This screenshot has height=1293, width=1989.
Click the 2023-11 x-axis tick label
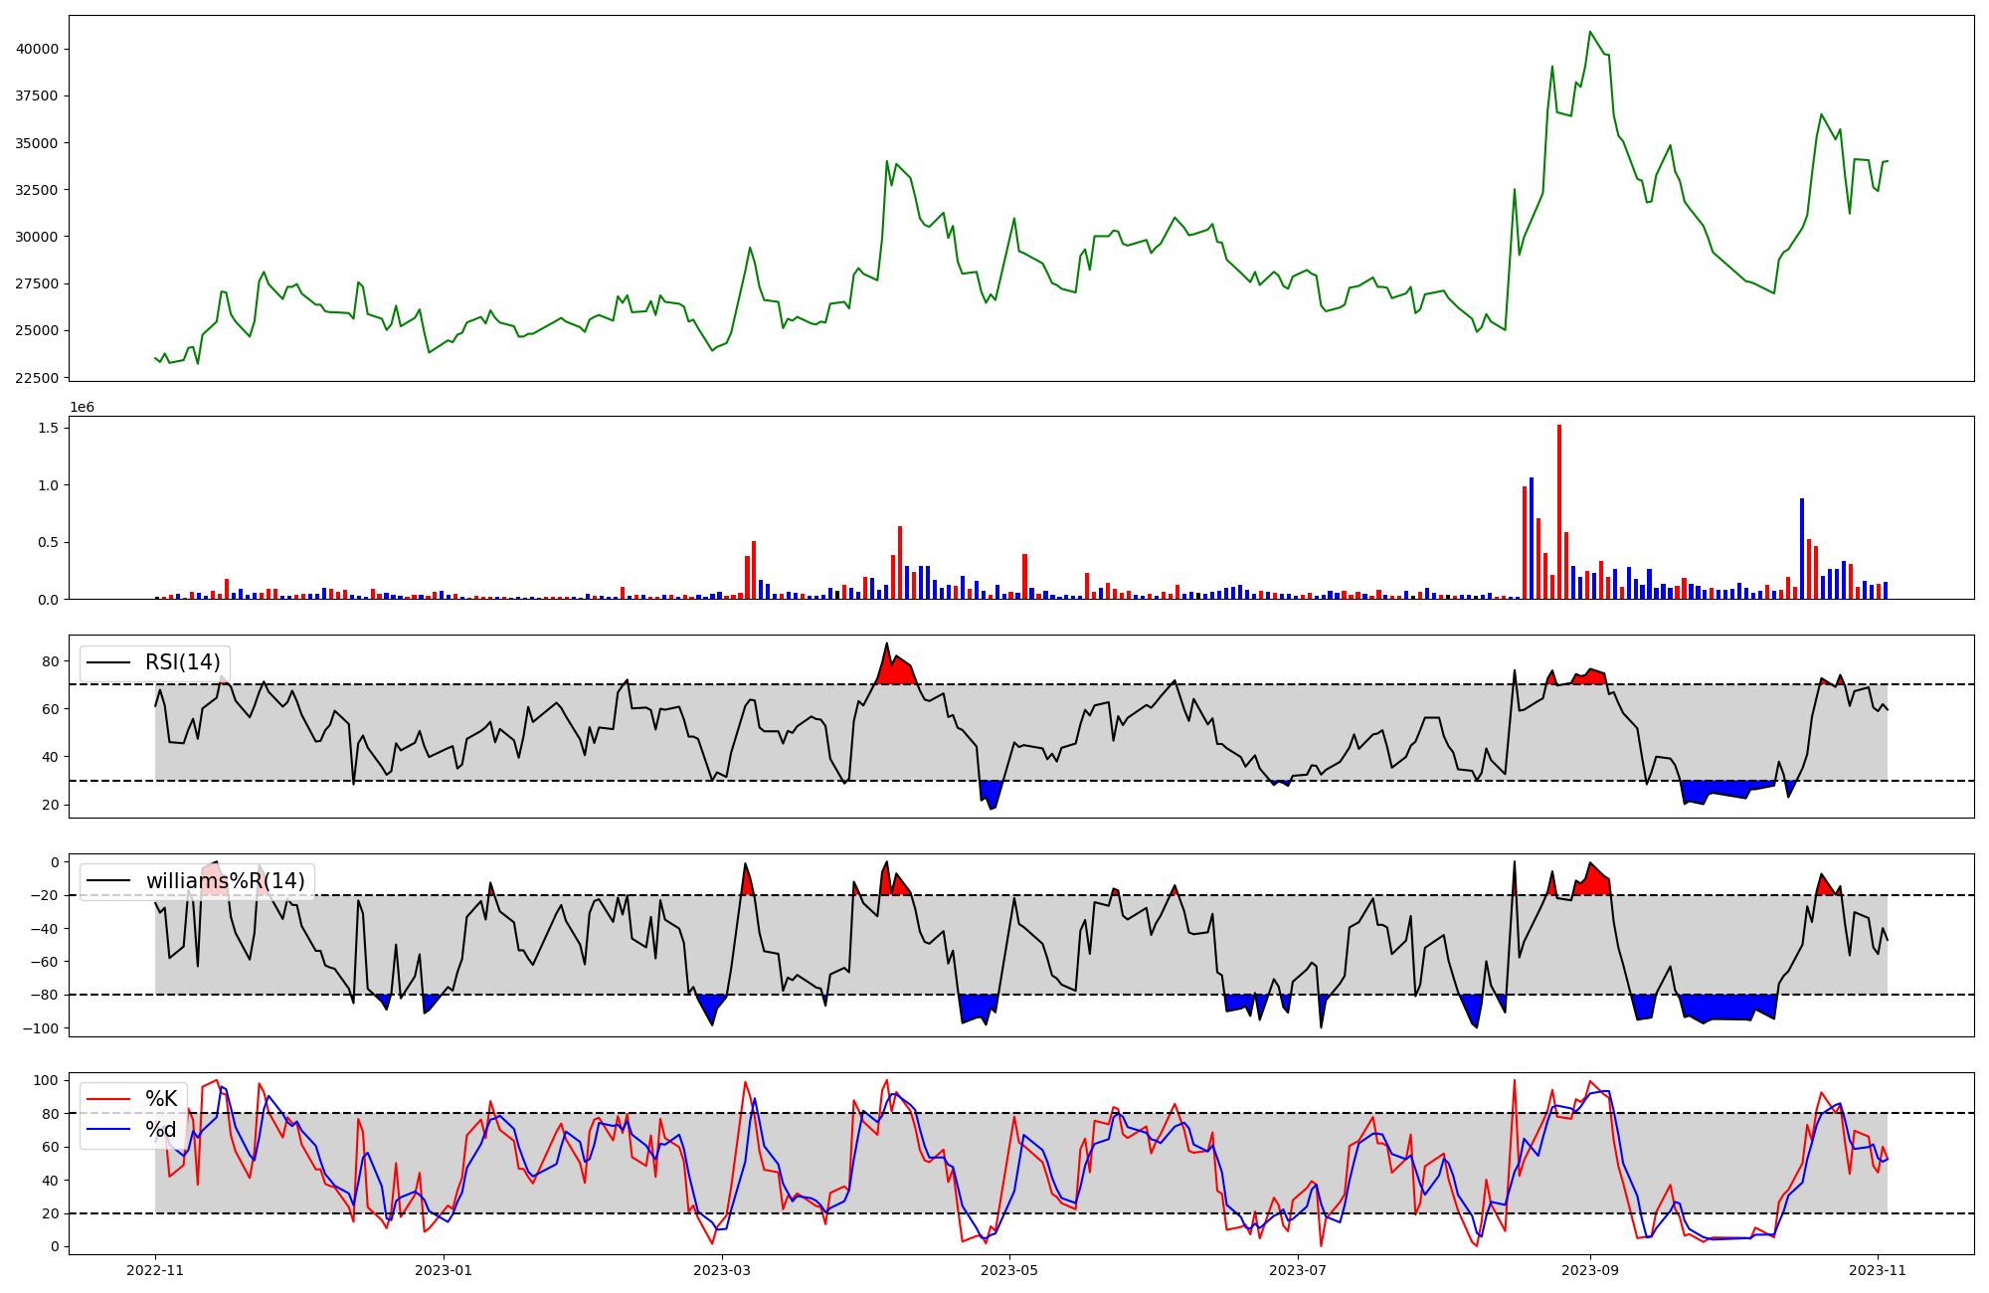(1877, 1270)
